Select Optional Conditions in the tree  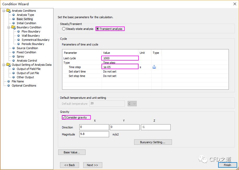pyautogui.click(x=24, y=86)
